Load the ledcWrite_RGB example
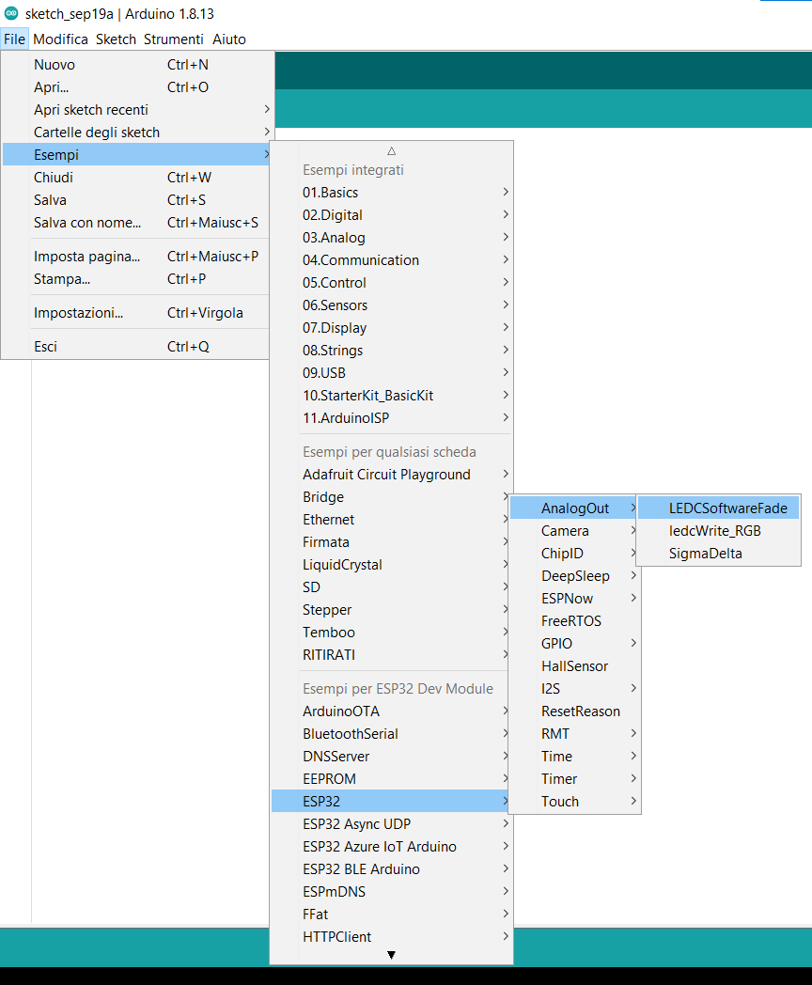The width and height of the screenshot is (812, 985). click(719, 531)
